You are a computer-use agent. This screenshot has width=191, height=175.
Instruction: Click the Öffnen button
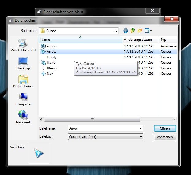pyautogui.click(x=165, y=128)
